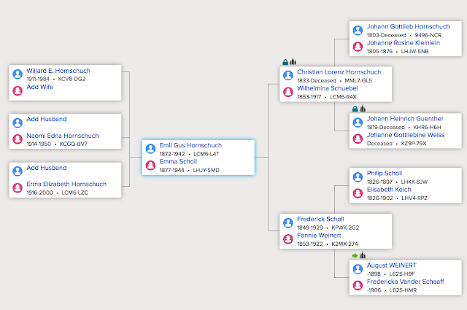The width and height of the screenshot is (467, 310).
Task: Add a wife for Willard E. Hornschuch
Action: tap(39, 87)
